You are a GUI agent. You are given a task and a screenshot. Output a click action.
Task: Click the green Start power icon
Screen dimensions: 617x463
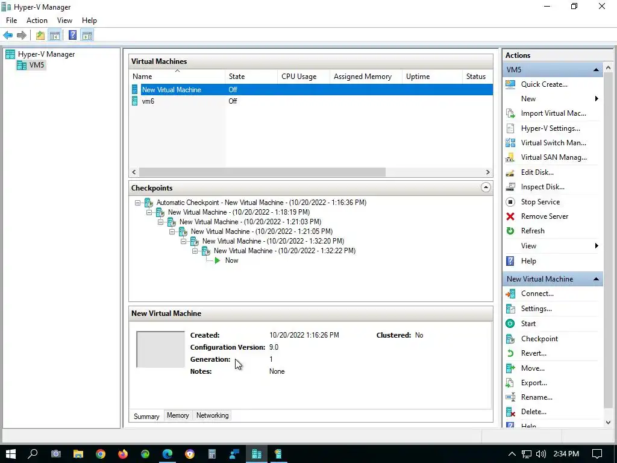pos(510,324)
